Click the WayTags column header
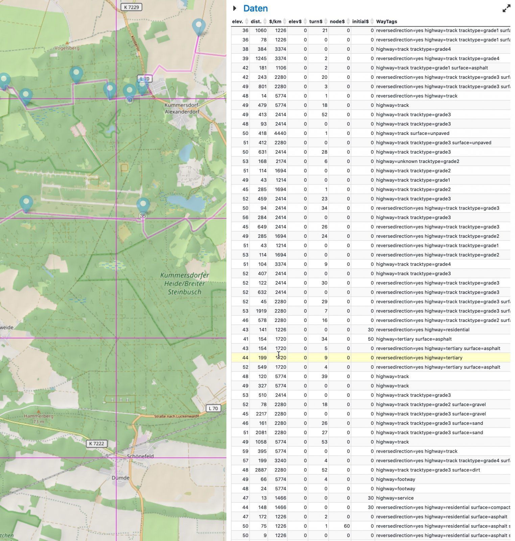 coord(387,22)
